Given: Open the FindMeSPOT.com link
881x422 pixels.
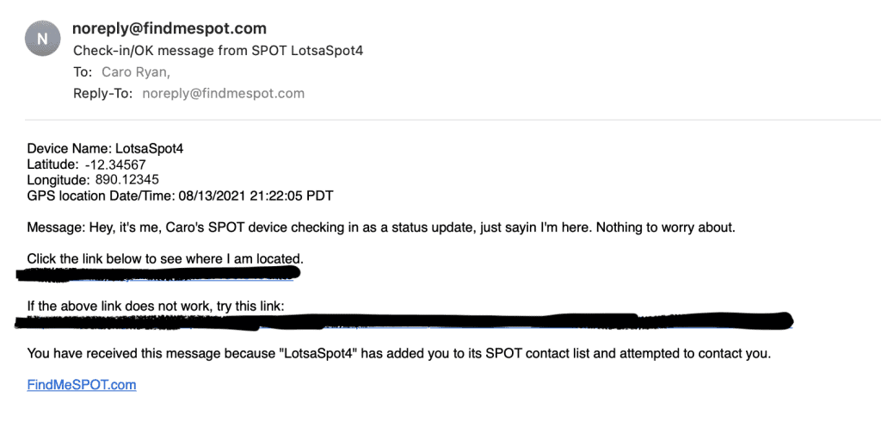Looking at the screenshot, I should (82, 385).
